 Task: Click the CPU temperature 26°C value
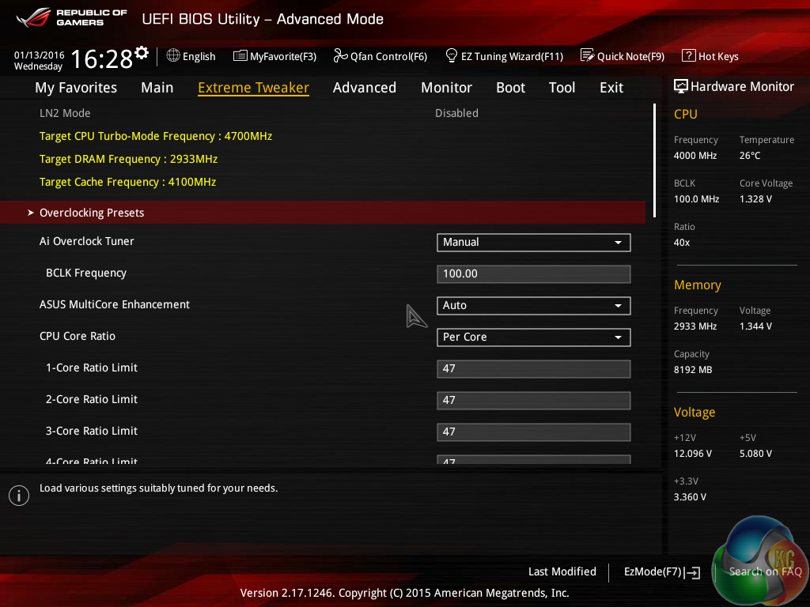click(x=750, y=156)
